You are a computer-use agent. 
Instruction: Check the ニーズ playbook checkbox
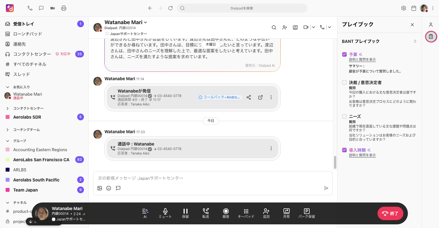click(x=344, y=116)
